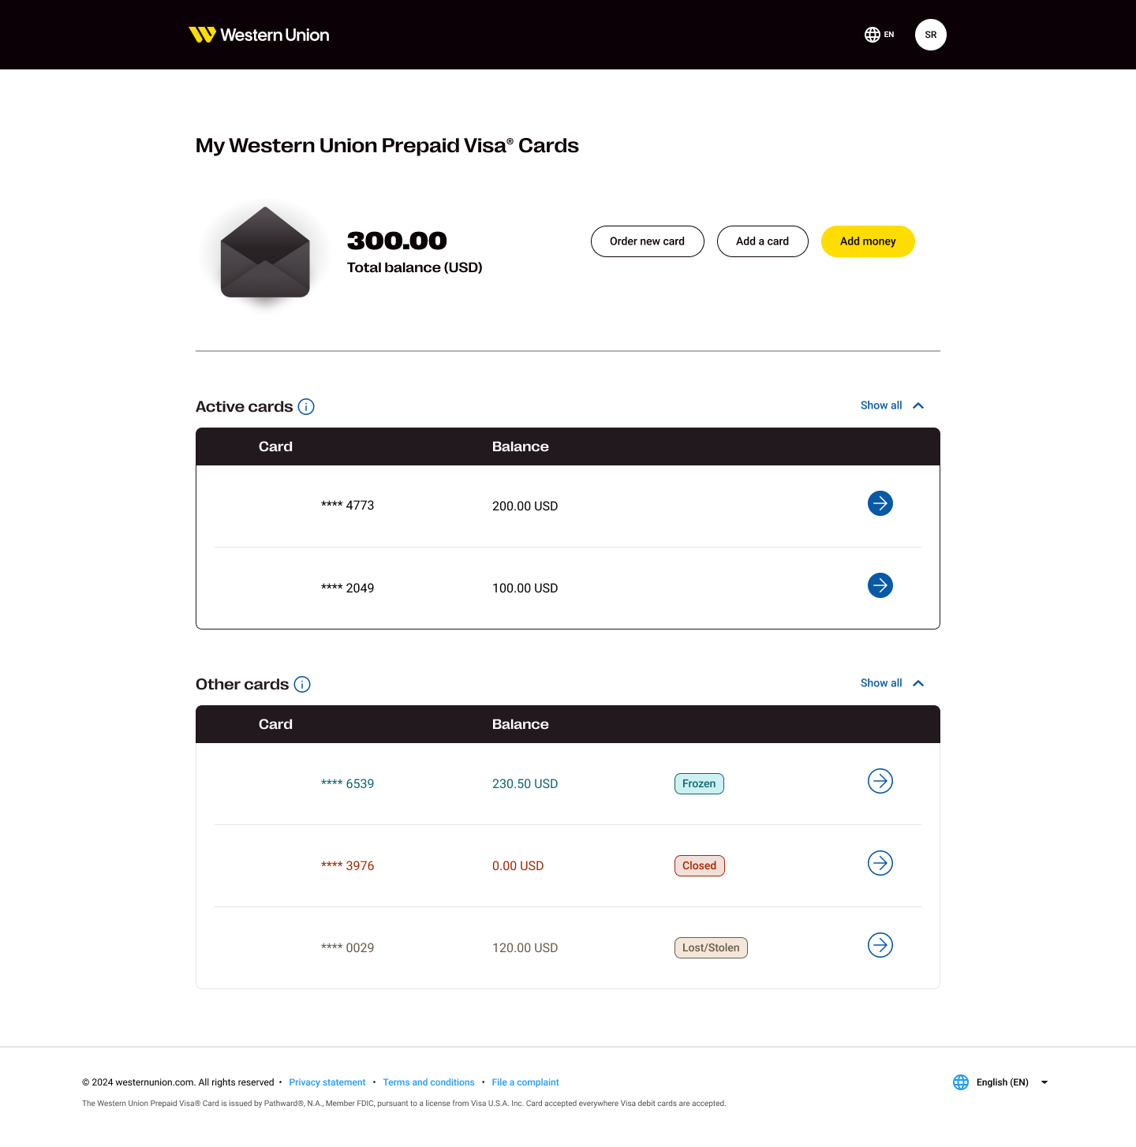
Task: Click the 200.00 USD balance
Action: click(x=525, y=506)
